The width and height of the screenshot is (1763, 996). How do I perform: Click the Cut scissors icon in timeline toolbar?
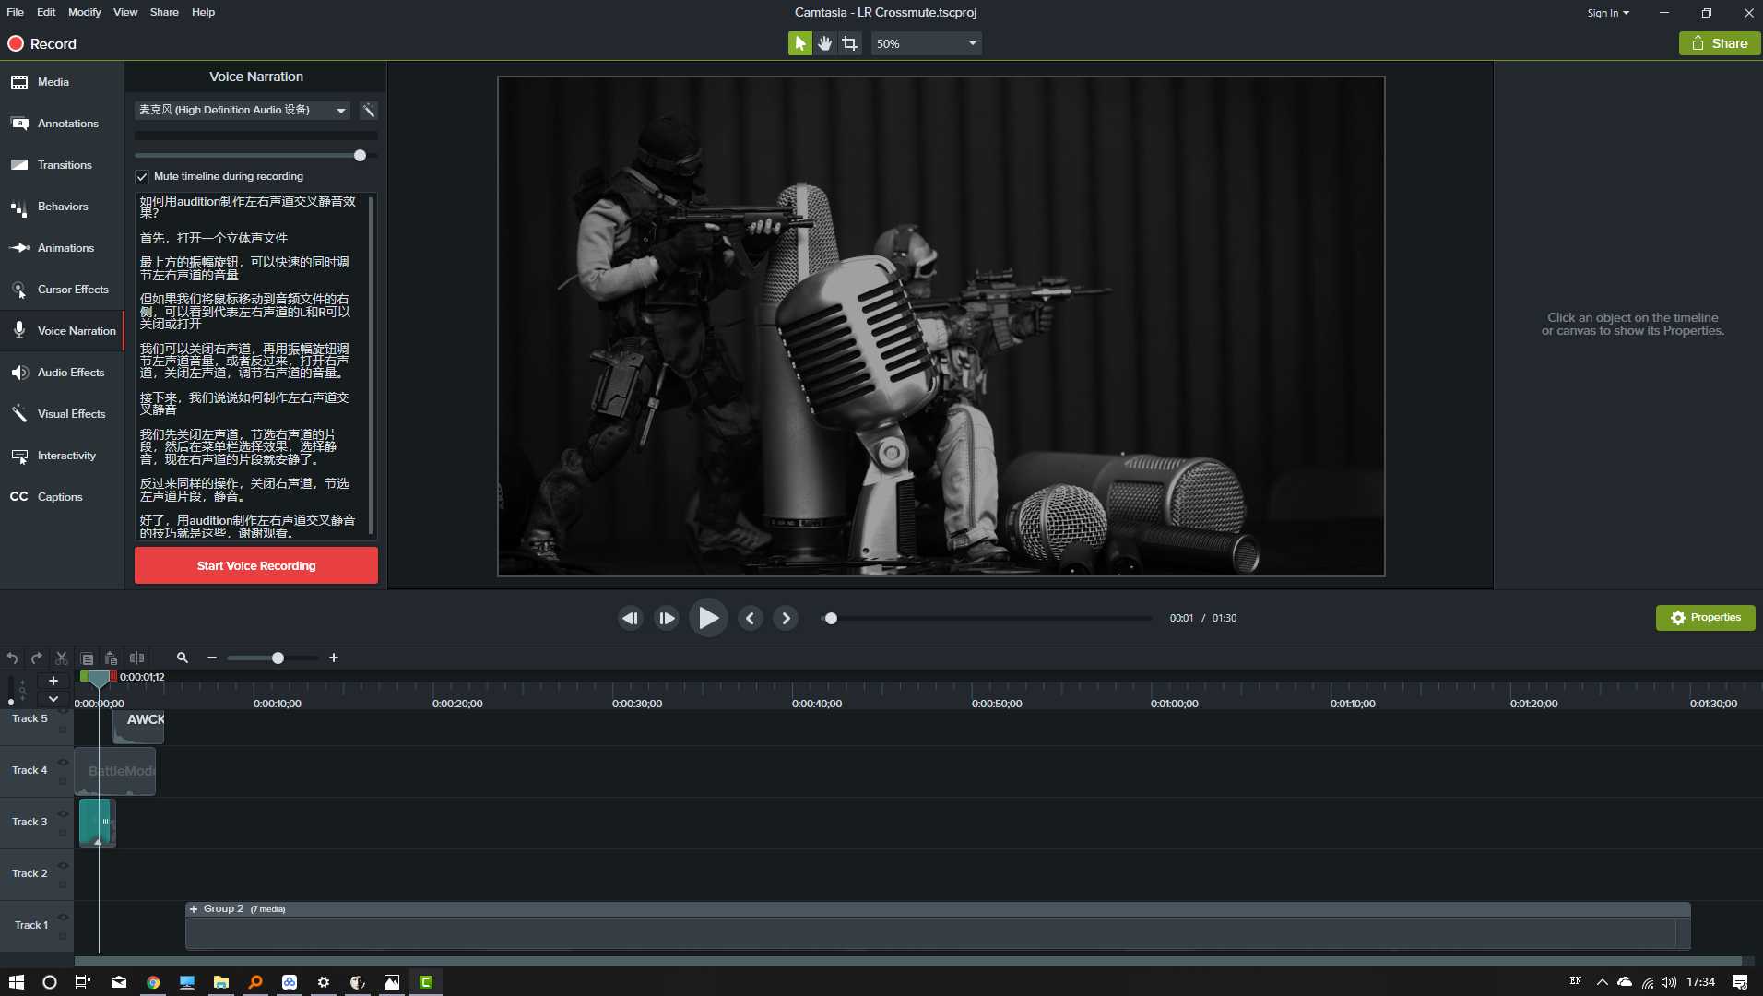pyautogui.click(x=62, y=658)
